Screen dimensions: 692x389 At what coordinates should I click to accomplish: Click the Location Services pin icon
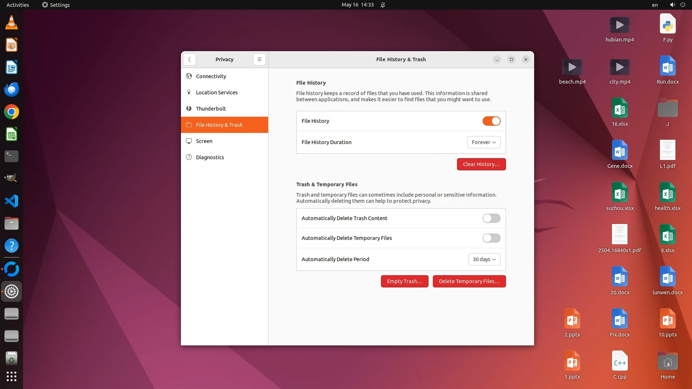tap(189, 92)
